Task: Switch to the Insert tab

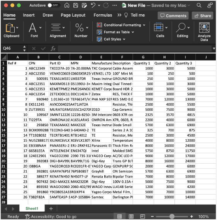Action: tap(29, 15)
